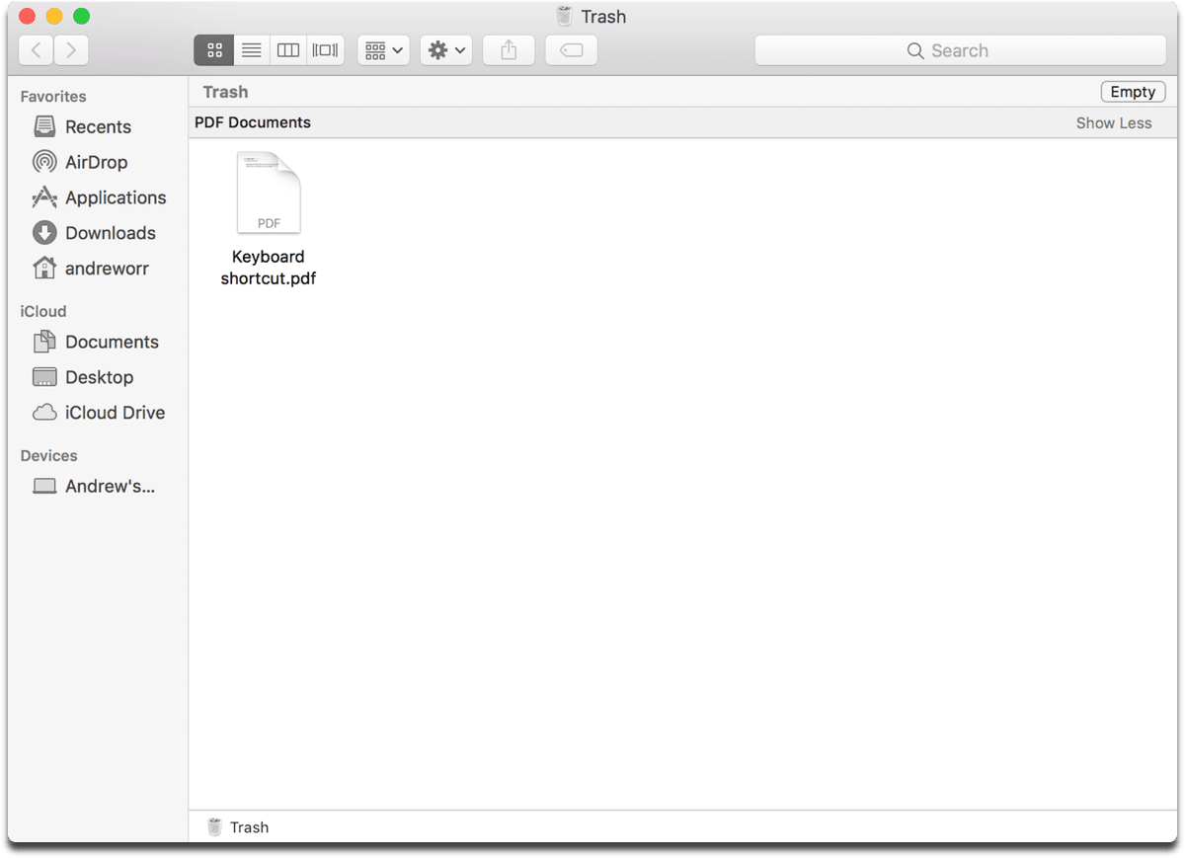Viewport: 1185px width, 858px height.
Task: Select the icon view mode
Action: pos(214,49)
